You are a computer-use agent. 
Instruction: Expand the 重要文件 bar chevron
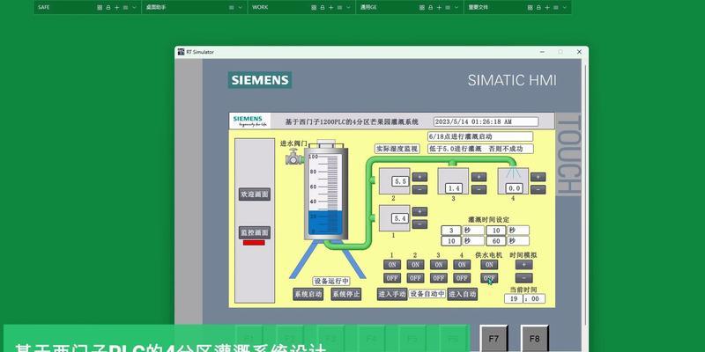click(x=563, y=8)
